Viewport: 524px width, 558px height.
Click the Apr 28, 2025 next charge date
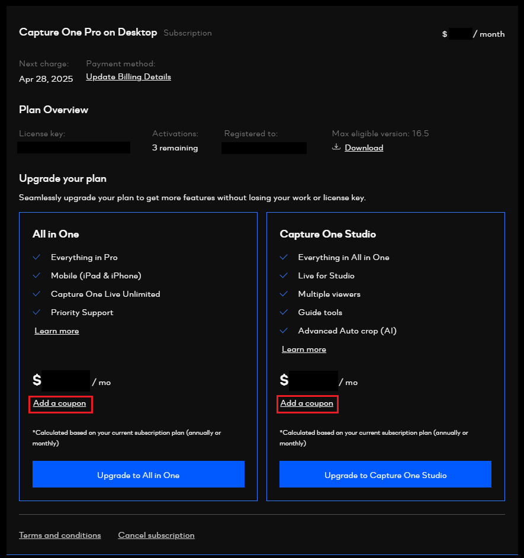46,79
